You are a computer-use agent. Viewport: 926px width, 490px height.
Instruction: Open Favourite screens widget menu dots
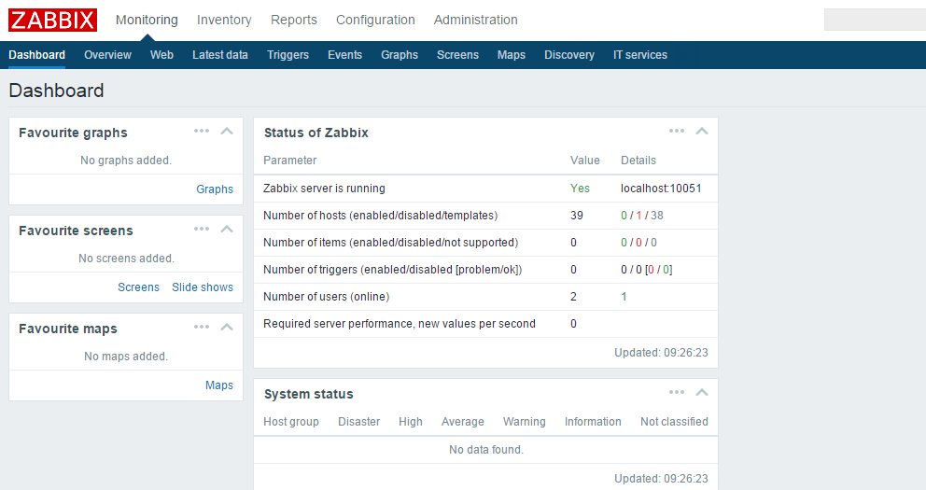click(x=202, y=229)
